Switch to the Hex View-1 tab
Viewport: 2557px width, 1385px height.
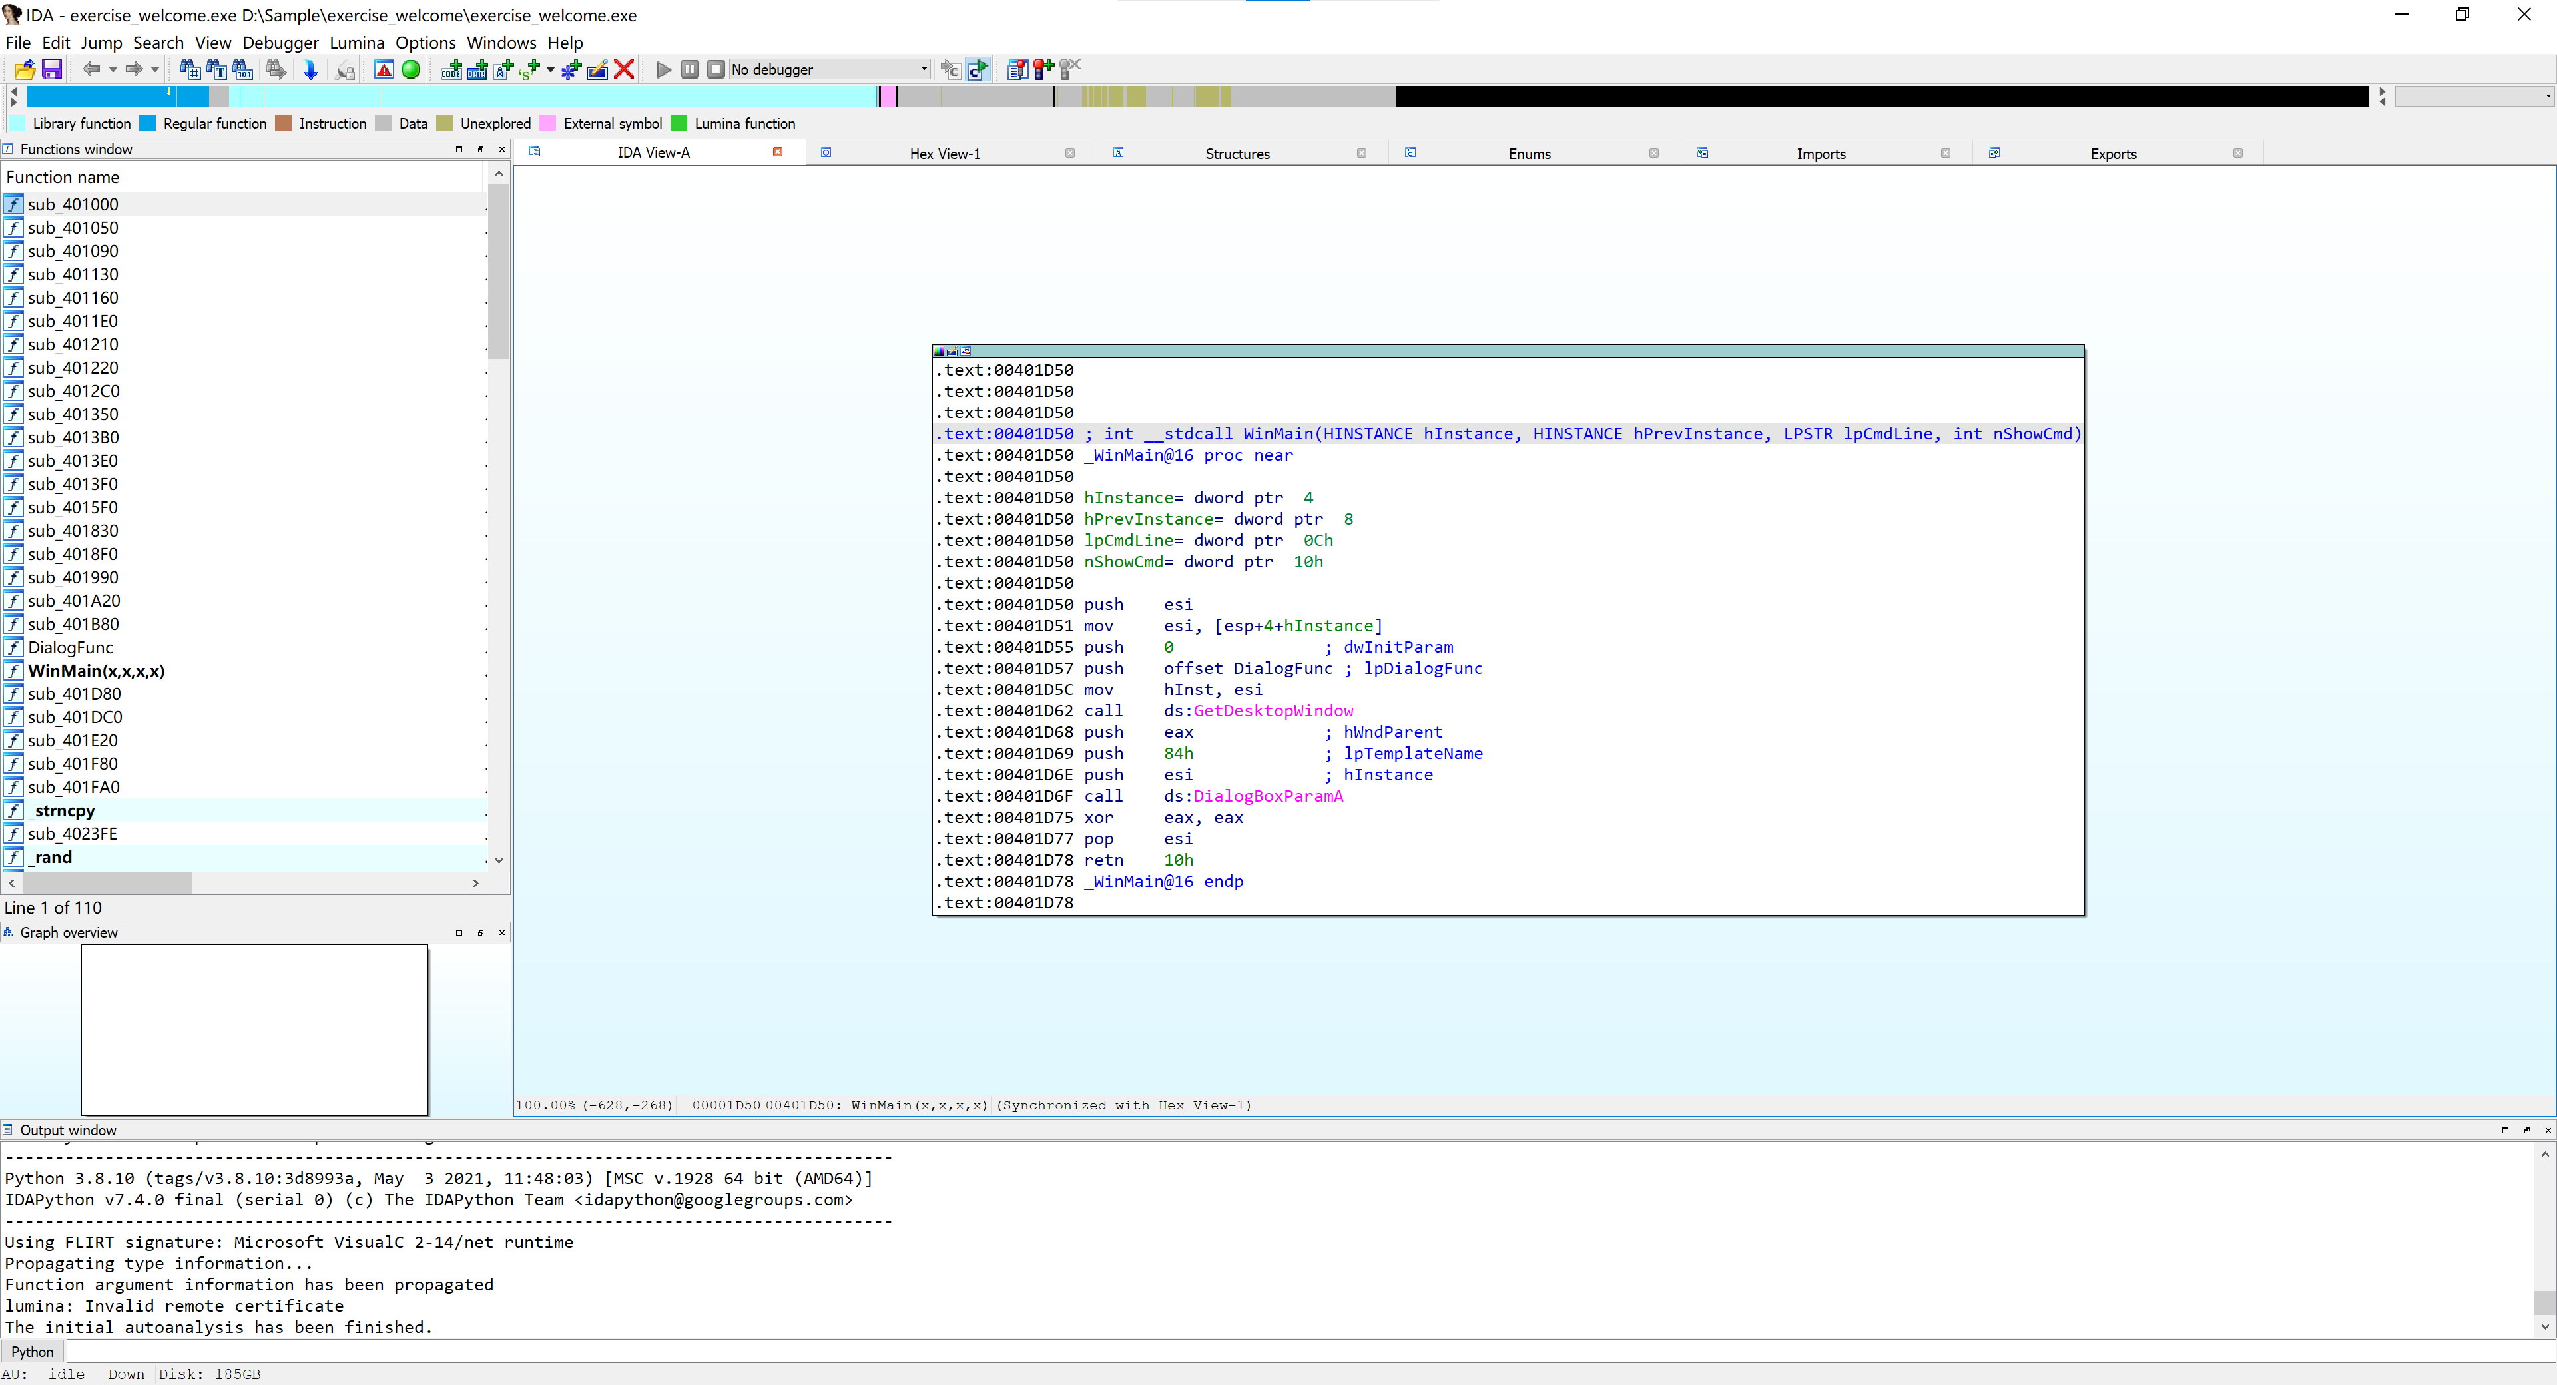pos(944,154)
